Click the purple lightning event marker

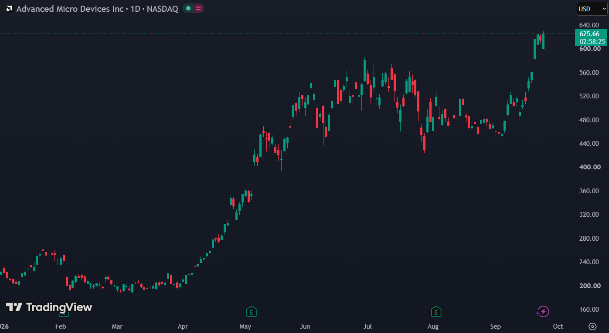click(542, 311)
